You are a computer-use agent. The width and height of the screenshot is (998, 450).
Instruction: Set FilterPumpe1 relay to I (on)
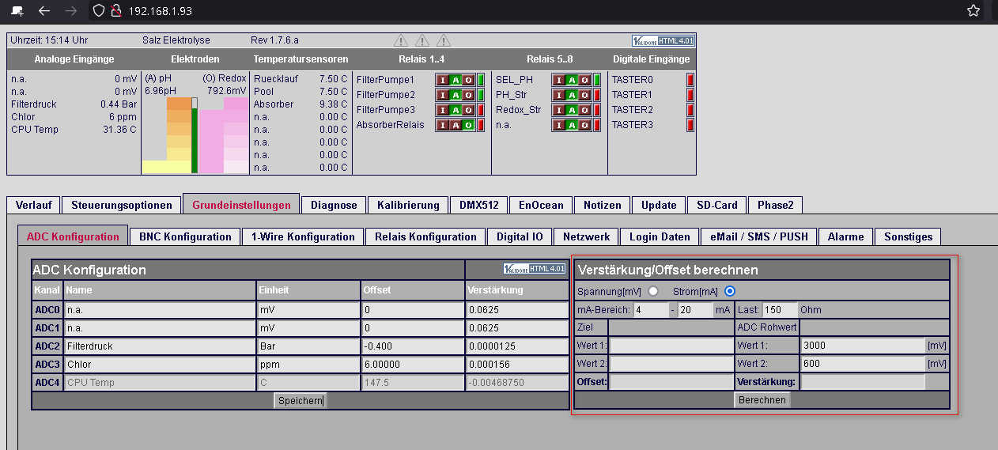tap(444, 80)
